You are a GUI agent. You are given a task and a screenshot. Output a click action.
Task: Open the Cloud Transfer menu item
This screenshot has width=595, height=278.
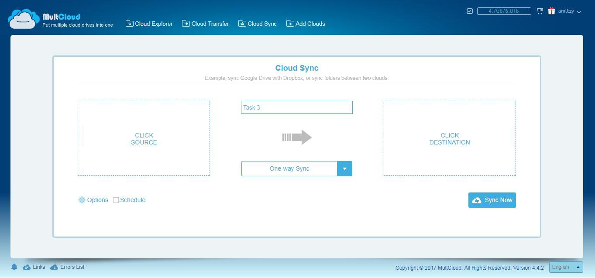coord(206,24)
